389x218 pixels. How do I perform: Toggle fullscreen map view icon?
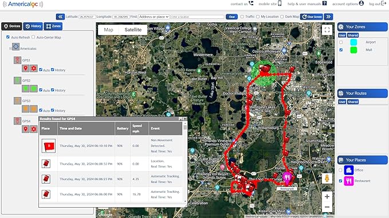click(x=327, y=30)
